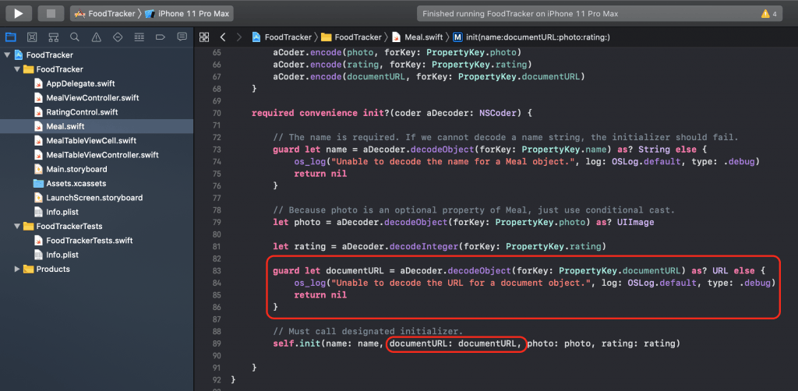Stop the running app with Stop button

point(51,14)
